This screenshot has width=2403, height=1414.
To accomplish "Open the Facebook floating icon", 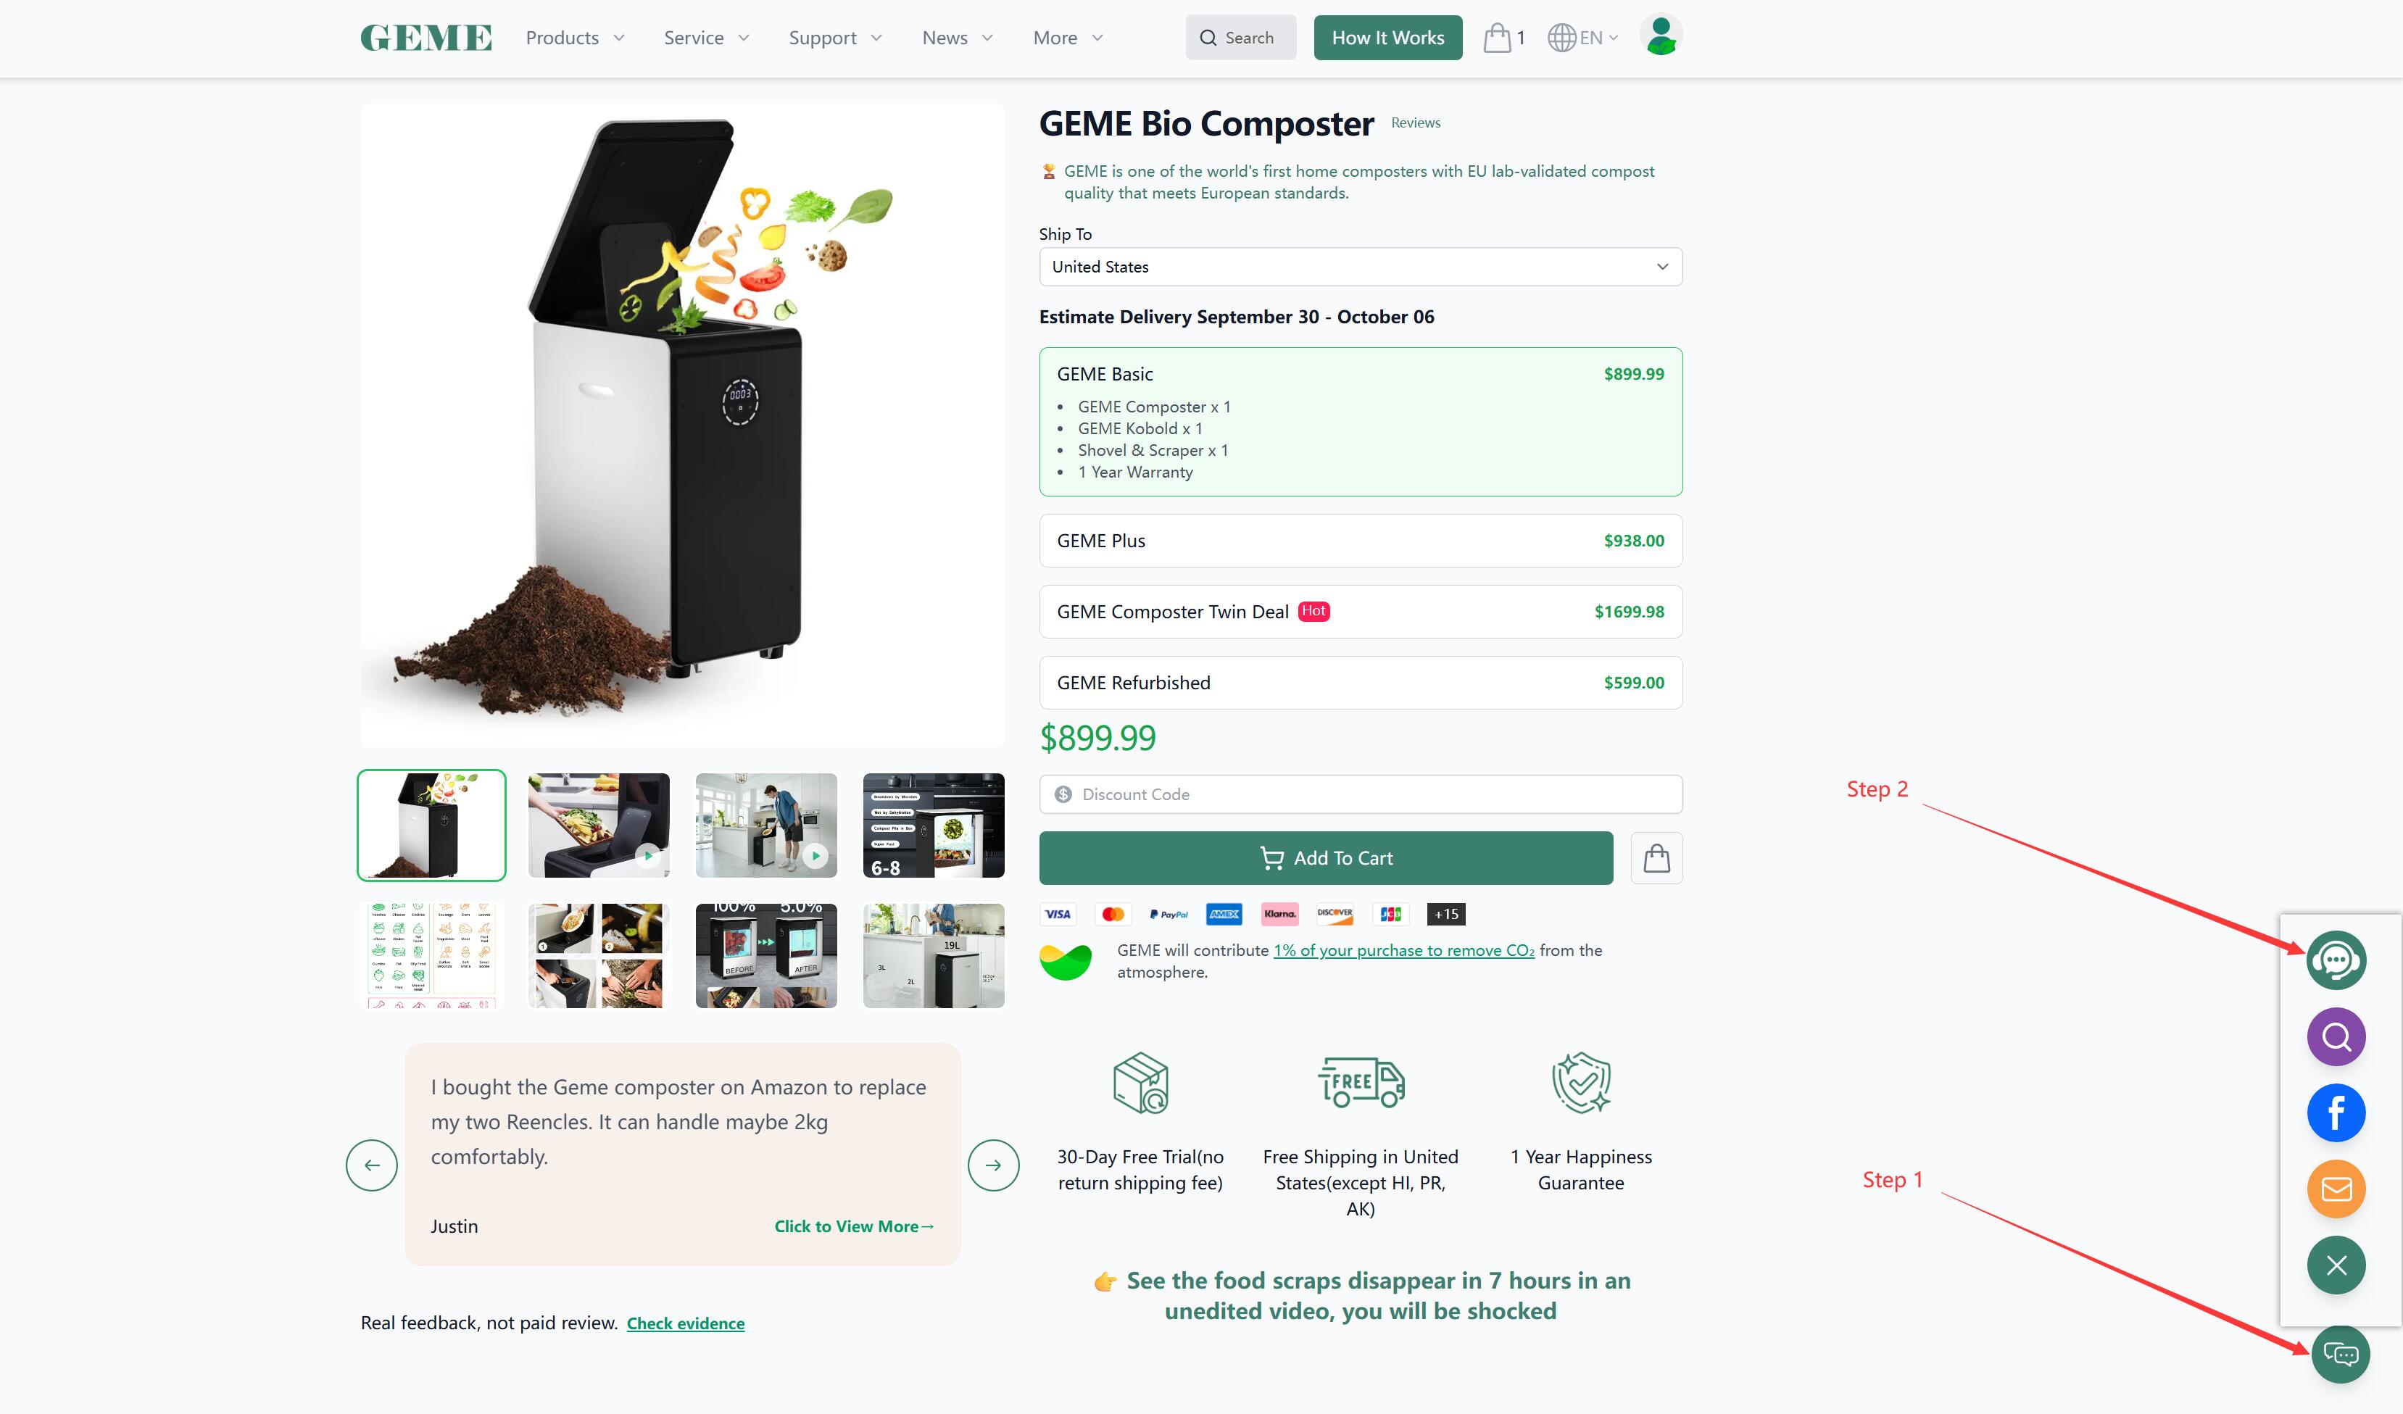I will coord(2336,1113).
